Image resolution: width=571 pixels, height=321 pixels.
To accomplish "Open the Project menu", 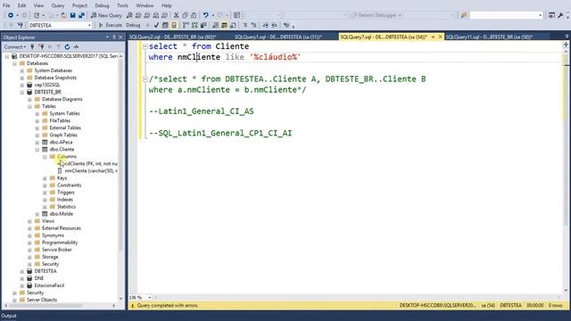I will coord(79,5).
